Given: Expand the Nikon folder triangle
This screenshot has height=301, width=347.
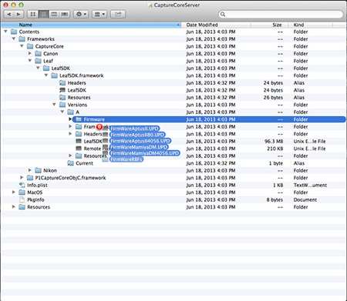Looking at the screenshot, I should pos(30,170).
